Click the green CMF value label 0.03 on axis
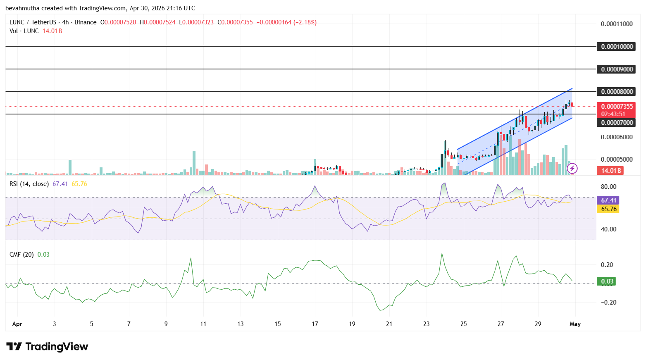This screenshot has height=362, width=646. (x=606, y=281)
